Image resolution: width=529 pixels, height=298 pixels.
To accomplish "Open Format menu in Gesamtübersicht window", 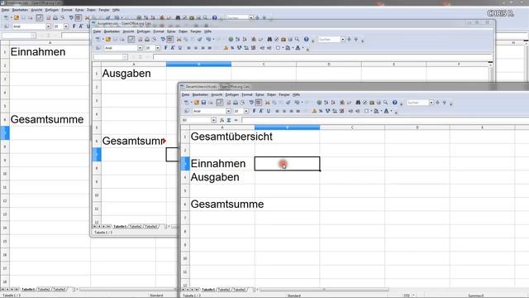I will tap(247, 94).
